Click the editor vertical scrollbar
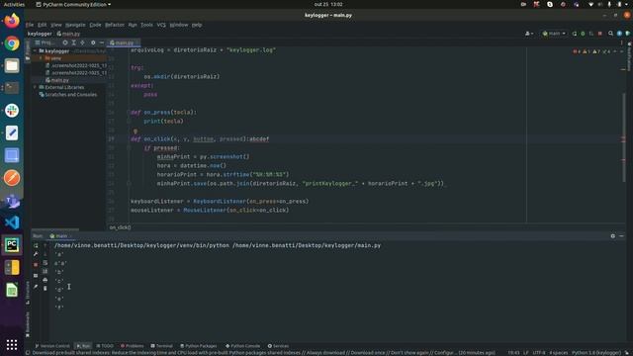 [624, 137]
